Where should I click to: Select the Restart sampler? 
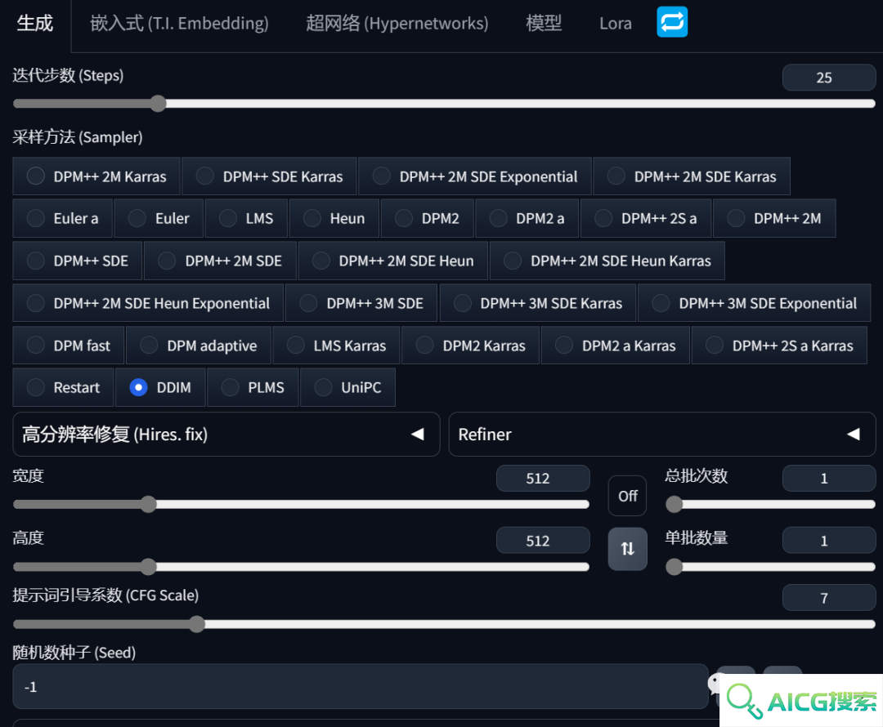click(63, 387)
